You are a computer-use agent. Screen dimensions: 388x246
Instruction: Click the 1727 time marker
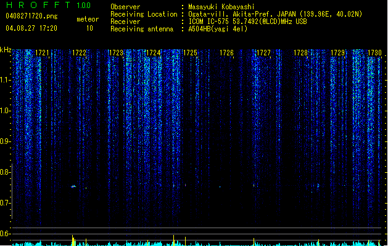[263, 53]
